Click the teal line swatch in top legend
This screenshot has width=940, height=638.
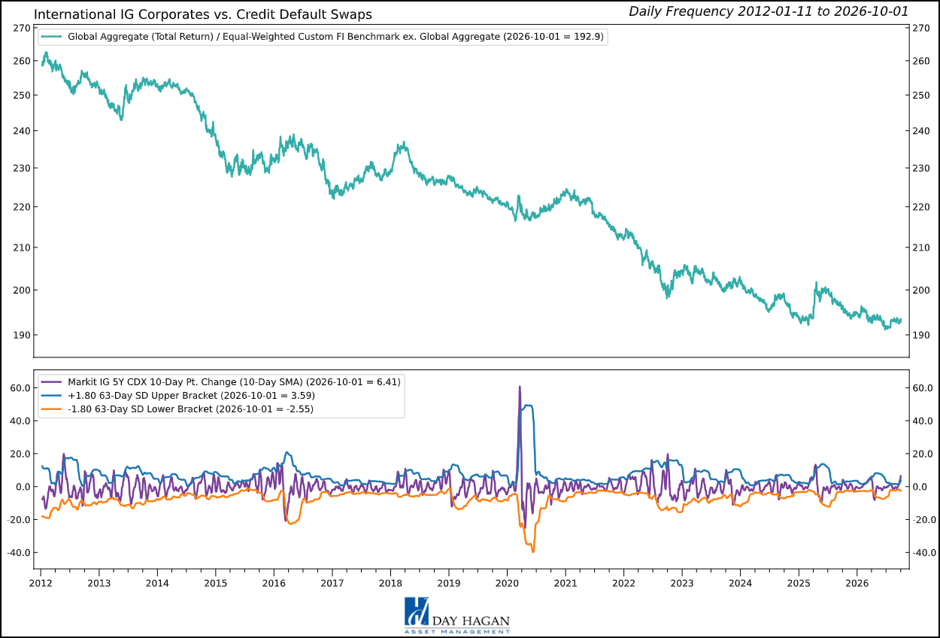click(x=50, y=36)
